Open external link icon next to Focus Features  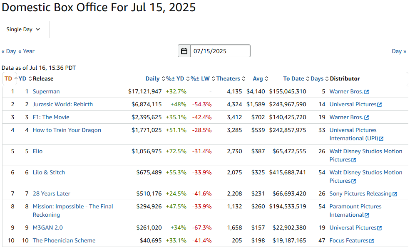372,241
